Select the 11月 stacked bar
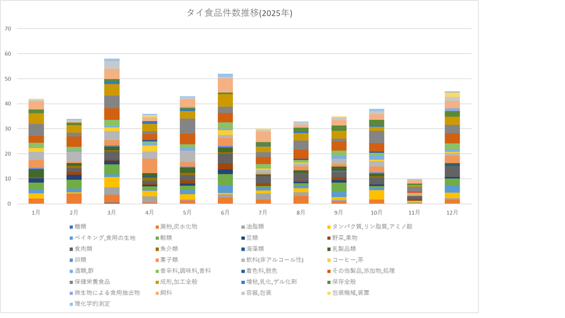 (414, 191)
